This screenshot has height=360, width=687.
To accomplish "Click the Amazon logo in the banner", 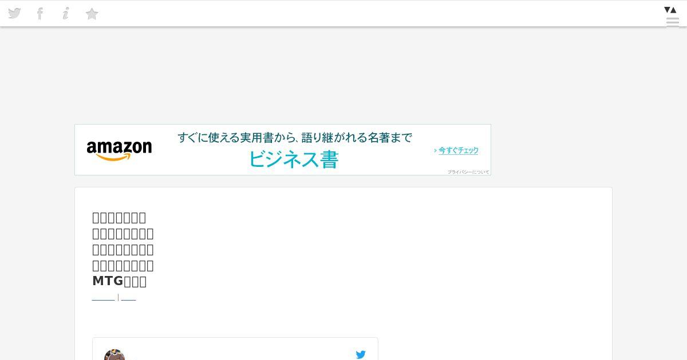I will click(119, 150).
